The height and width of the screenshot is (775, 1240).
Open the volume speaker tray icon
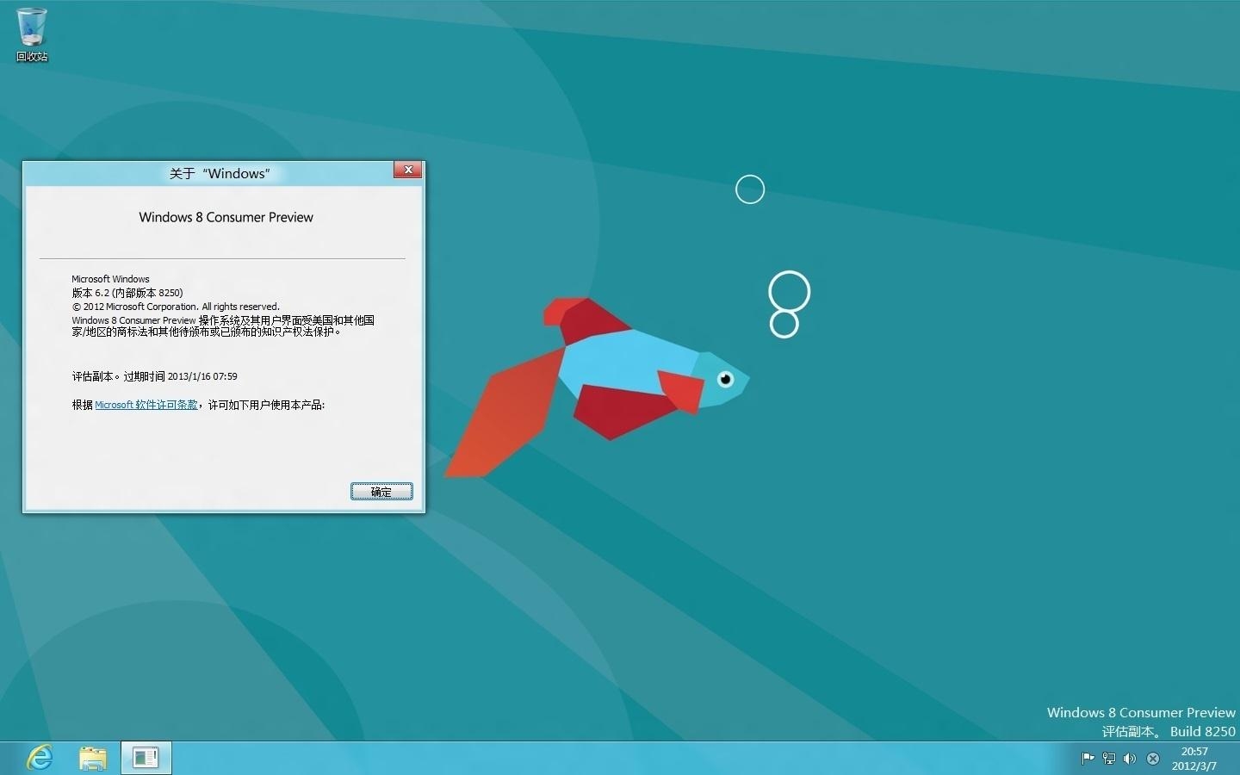click(1130, 759)
